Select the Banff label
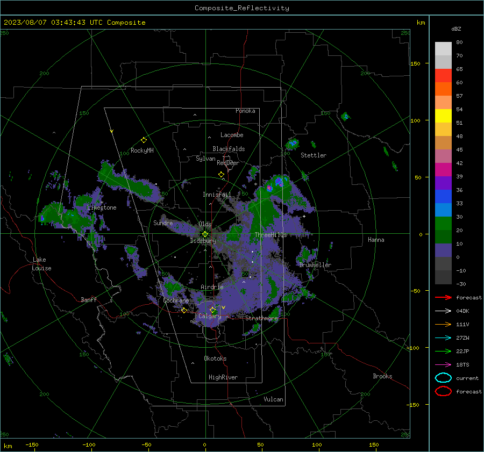 [89, 300]
